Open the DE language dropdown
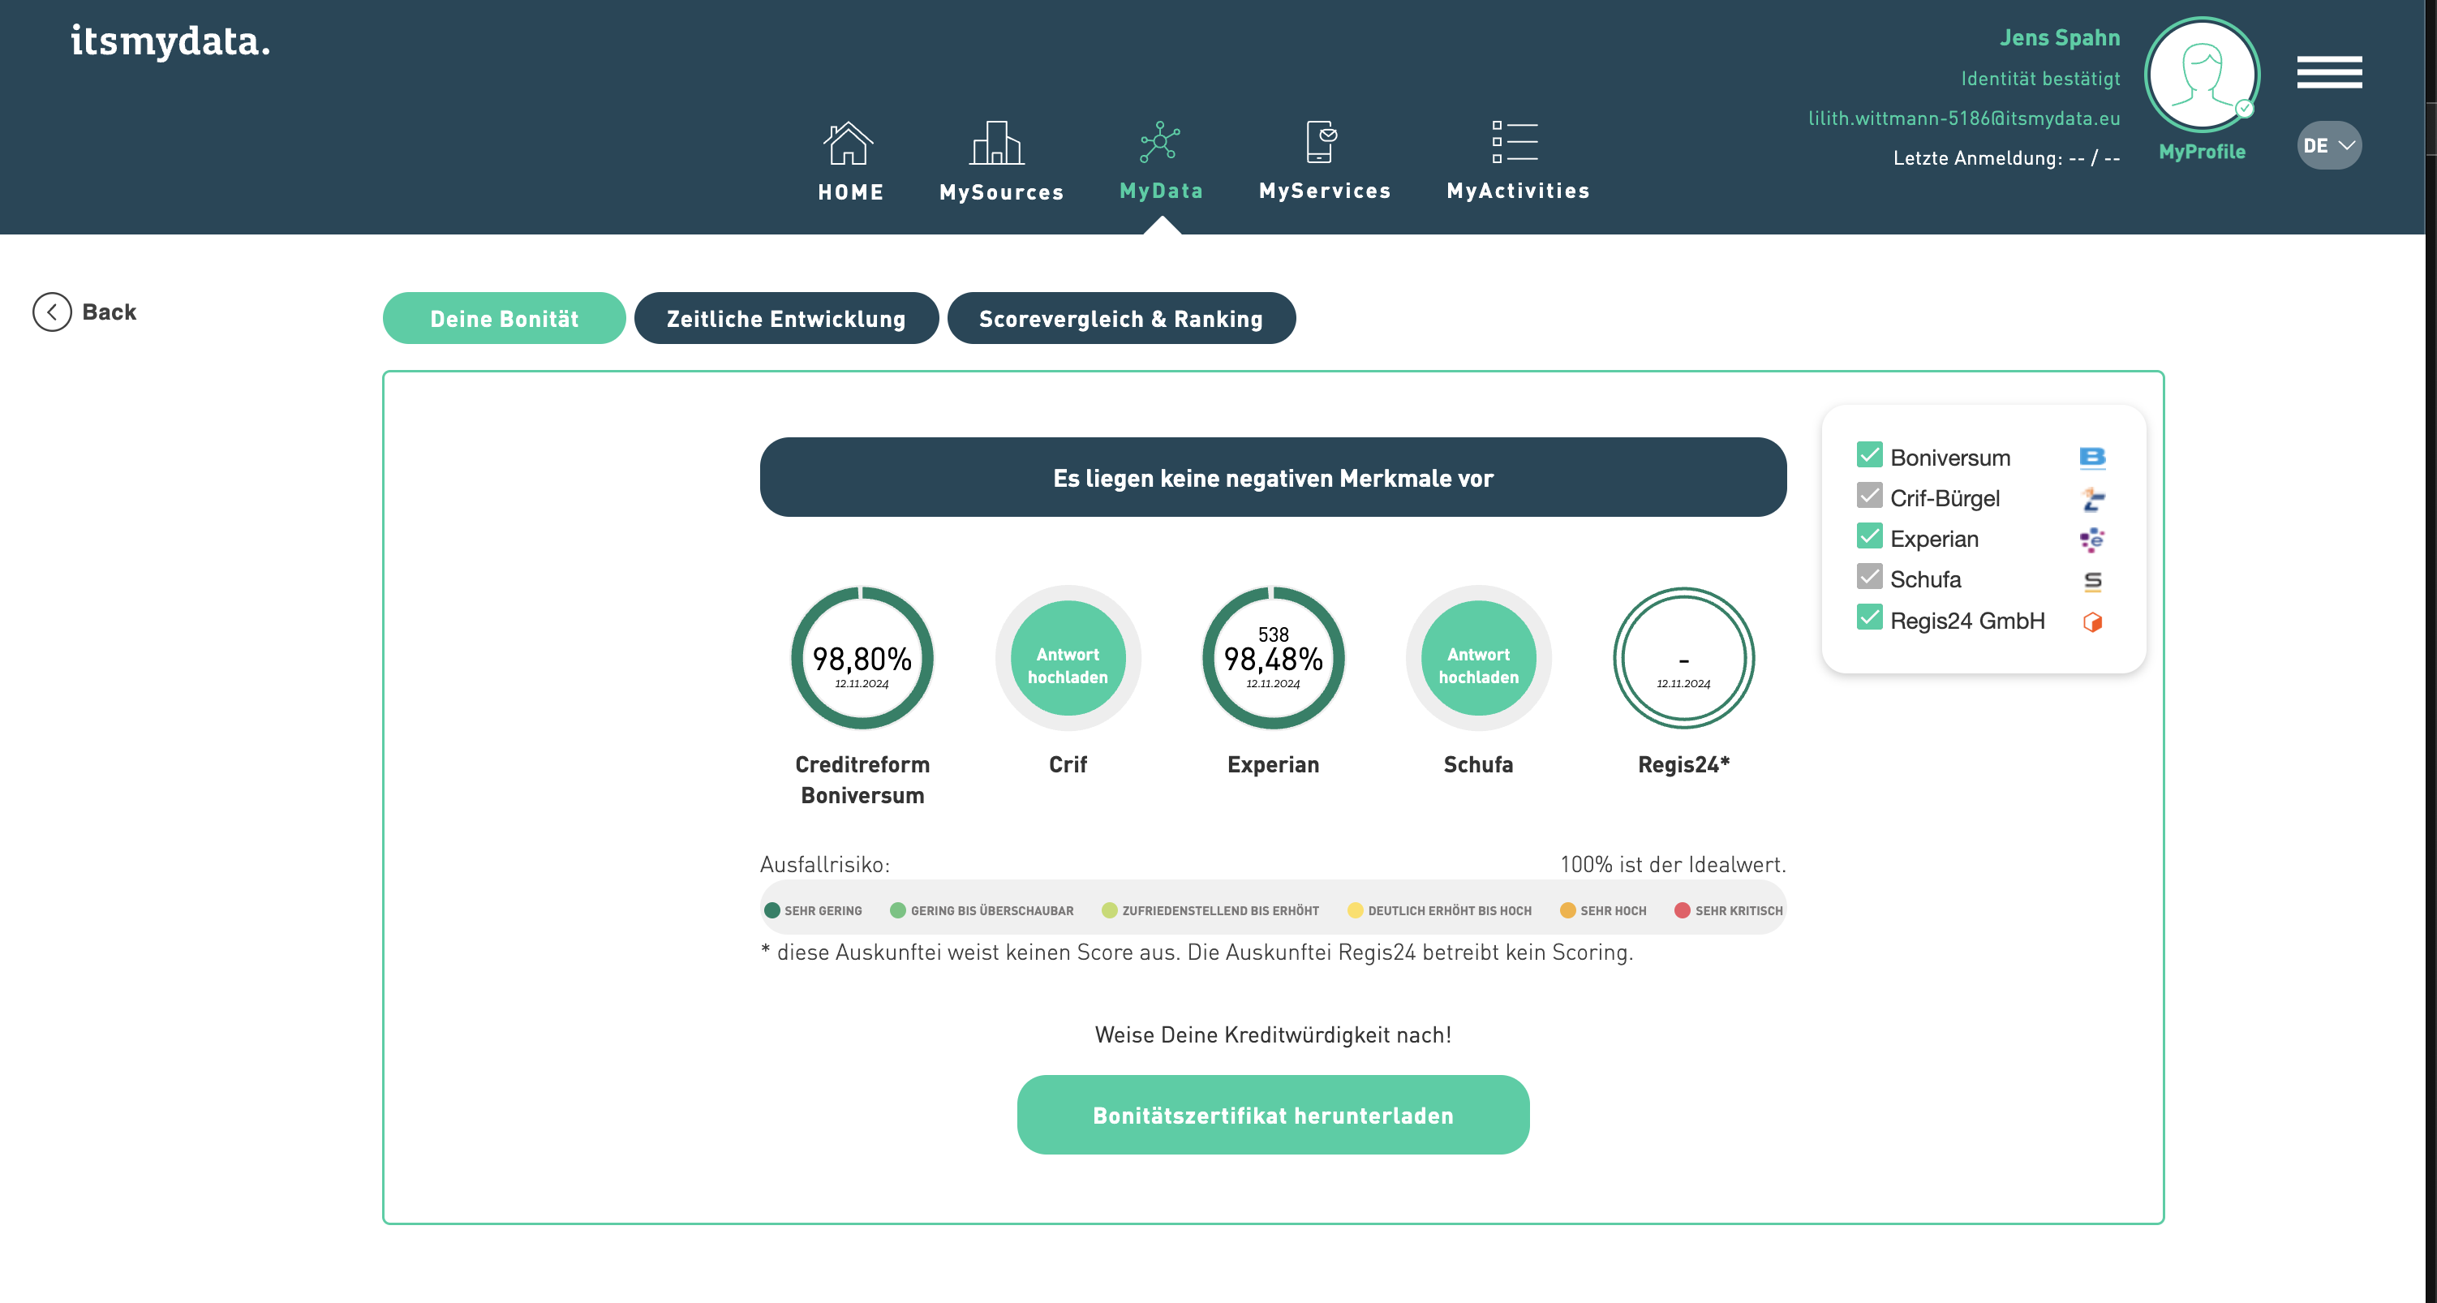 2329,146
